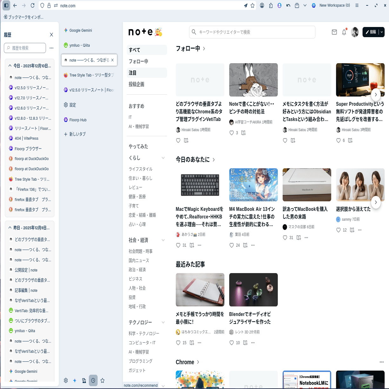This screenshot has width=389, height=389.
Task: Click your profile avatar on note
Action: point(354,32)
